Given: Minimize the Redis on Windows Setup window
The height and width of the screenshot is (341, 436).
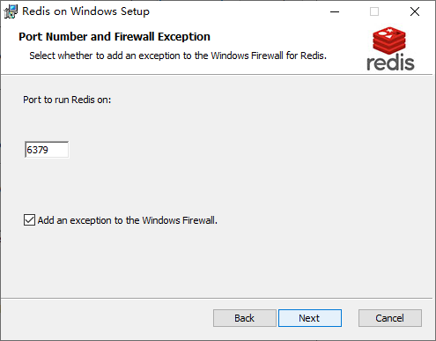Looking at the screenshot, I should 335,11.
